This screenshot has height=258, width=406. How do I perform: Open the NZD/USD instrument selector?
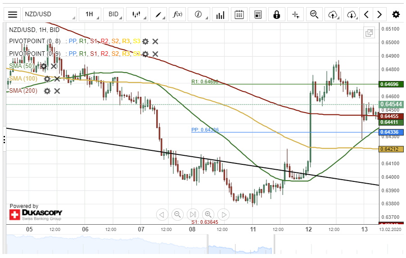pos(50,14)
